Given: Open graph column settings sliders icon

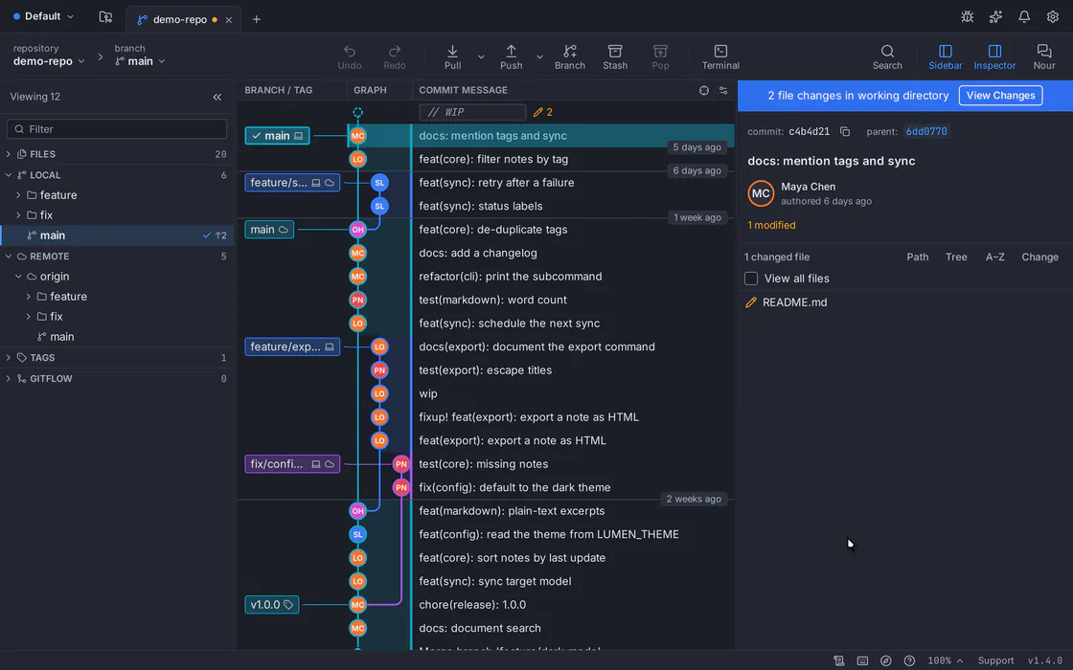Looking at the screenshot, I should pyautogui.click(x=723, y=90).
